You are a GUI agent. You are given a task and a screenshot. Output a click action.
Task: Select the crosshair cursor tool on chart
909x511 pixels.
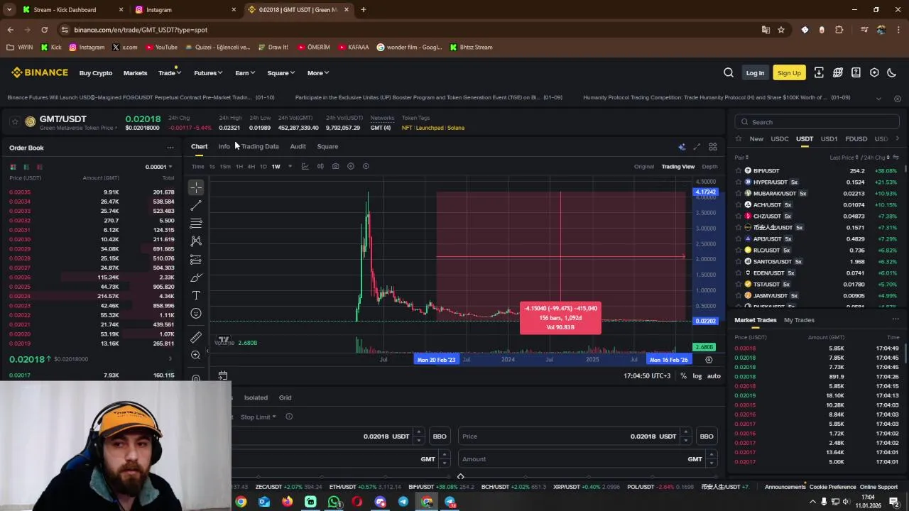(x=196, y=187)
